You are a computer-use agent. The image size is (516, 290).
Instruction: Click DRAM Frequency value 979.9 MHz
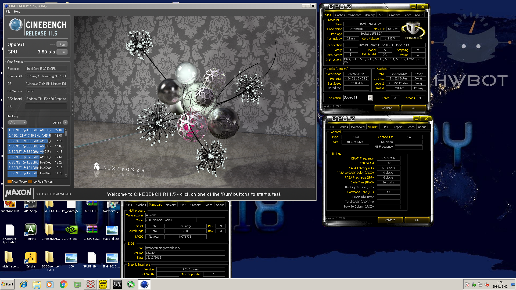coord(389,158)
